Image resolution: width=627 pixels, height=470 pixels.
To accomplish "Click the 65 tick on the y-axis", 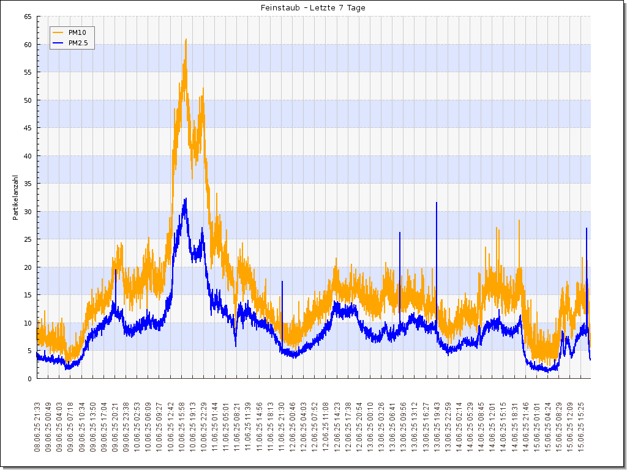I will 28,17.
